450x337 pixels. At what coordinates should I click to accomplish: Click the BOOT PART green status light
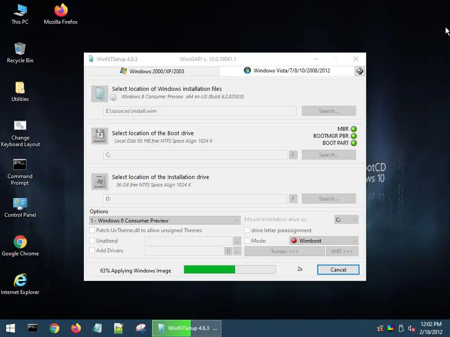(x=354, y=143)
